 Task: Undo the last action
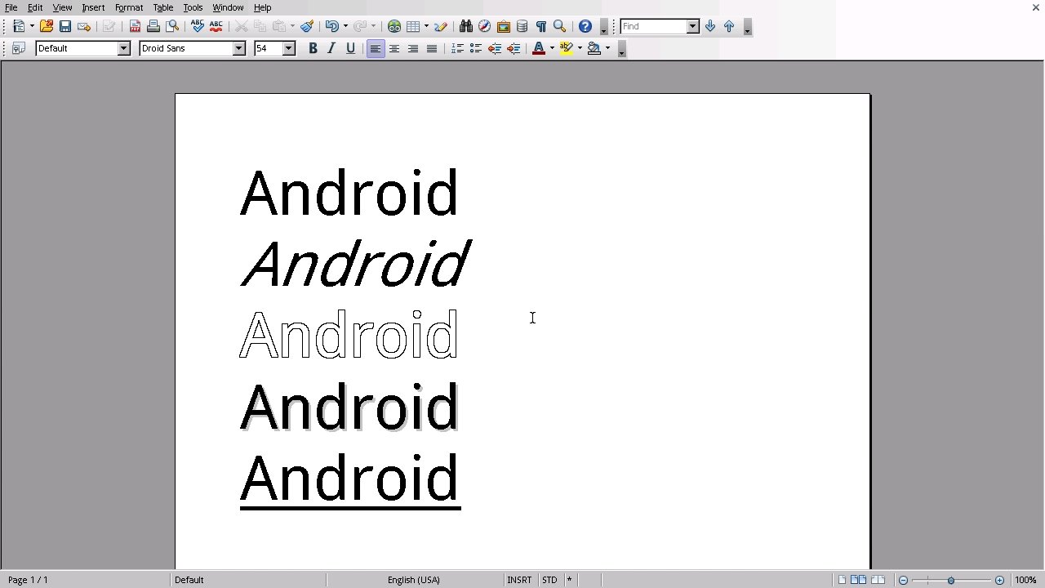click(331, 26)
